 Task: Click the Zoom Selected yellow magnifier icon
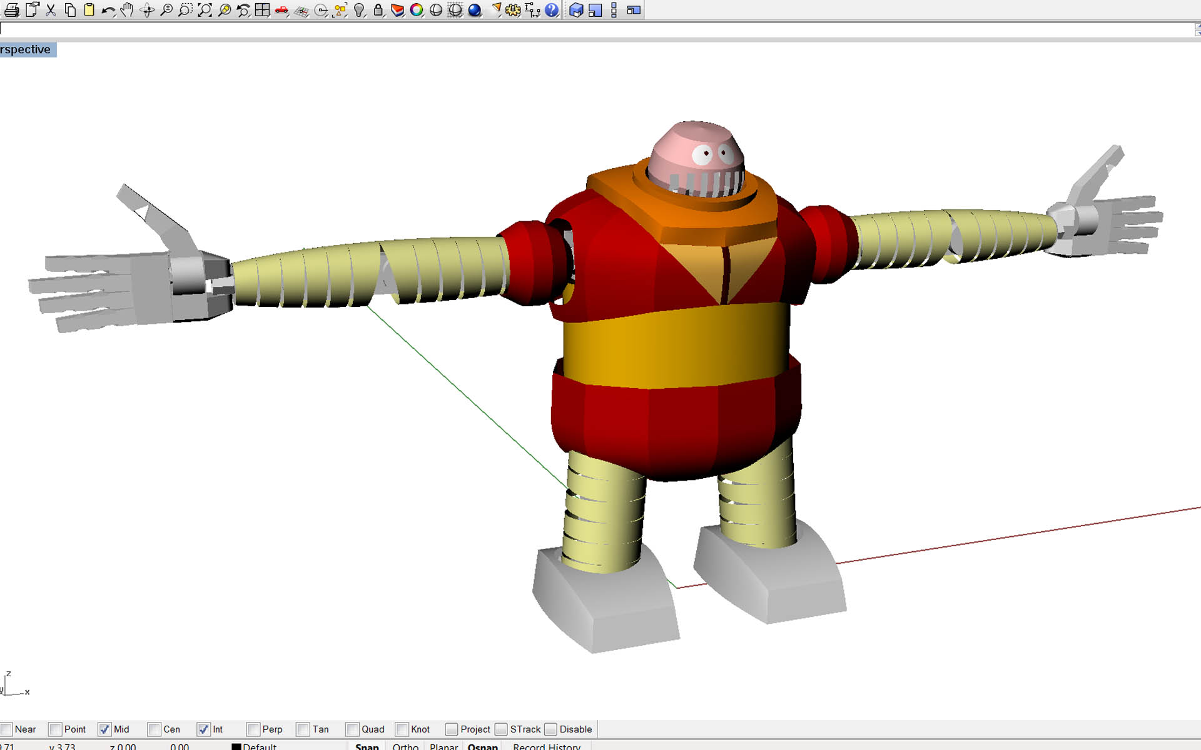coord(224,10)
